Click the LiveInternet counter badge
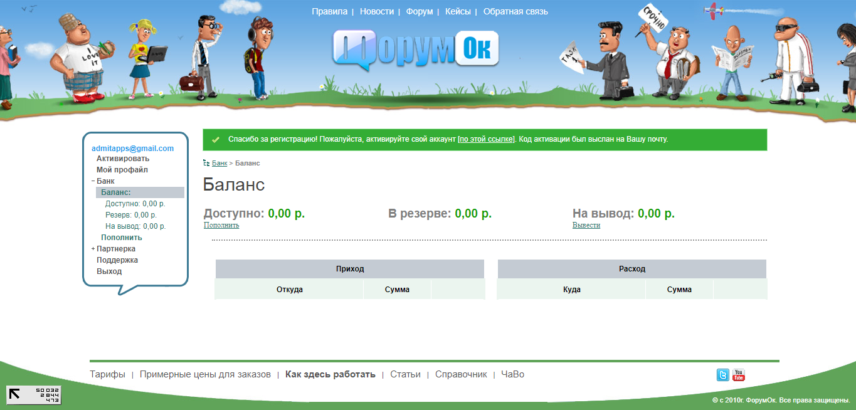Image resolution: width=856 pixels, height=410 pixels. click(34, 395)
